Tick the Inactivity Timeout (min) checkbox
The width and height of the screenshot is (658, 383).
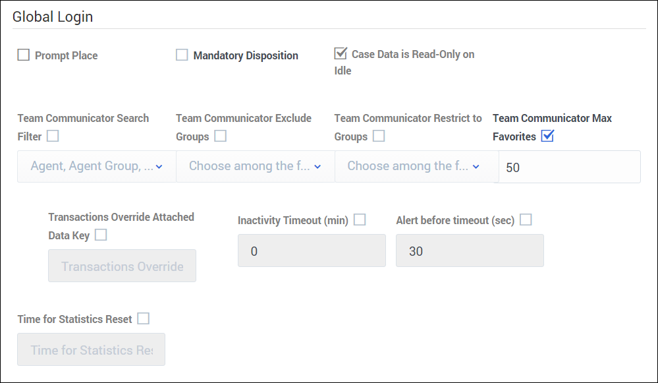360,220
